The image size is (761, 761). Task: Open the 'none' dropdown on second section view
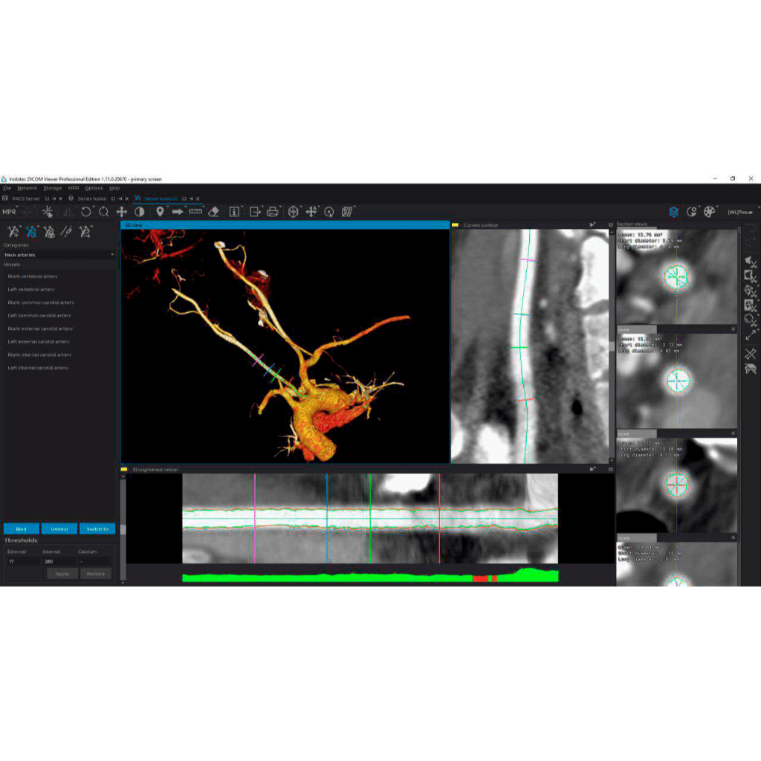[x=636, y=329]
